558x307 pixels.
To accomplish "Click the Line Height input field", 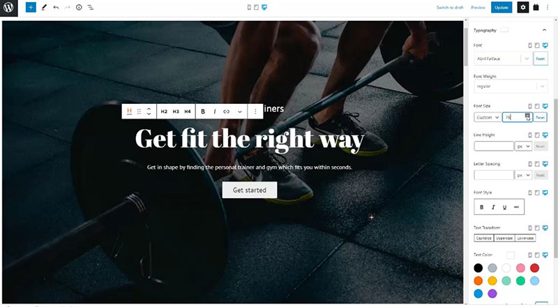I will pyautogui.click(x=494, y=146).
